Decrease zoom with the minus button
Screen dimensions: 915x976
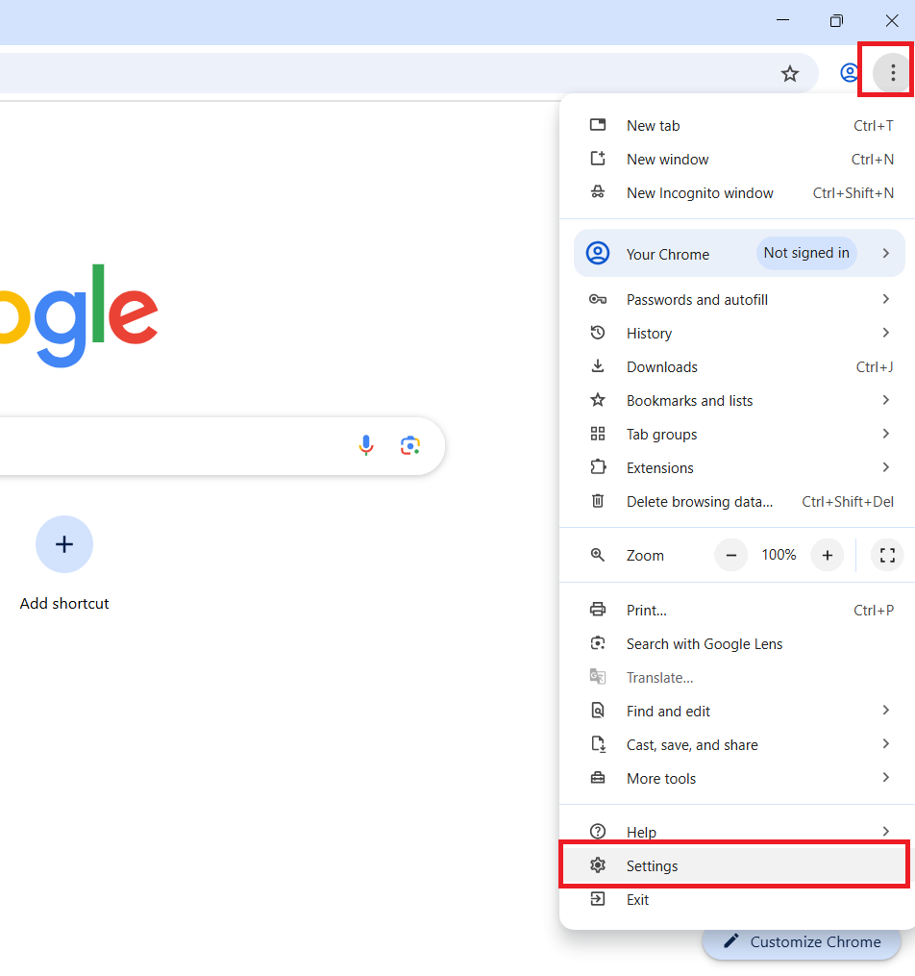(730, 555)
